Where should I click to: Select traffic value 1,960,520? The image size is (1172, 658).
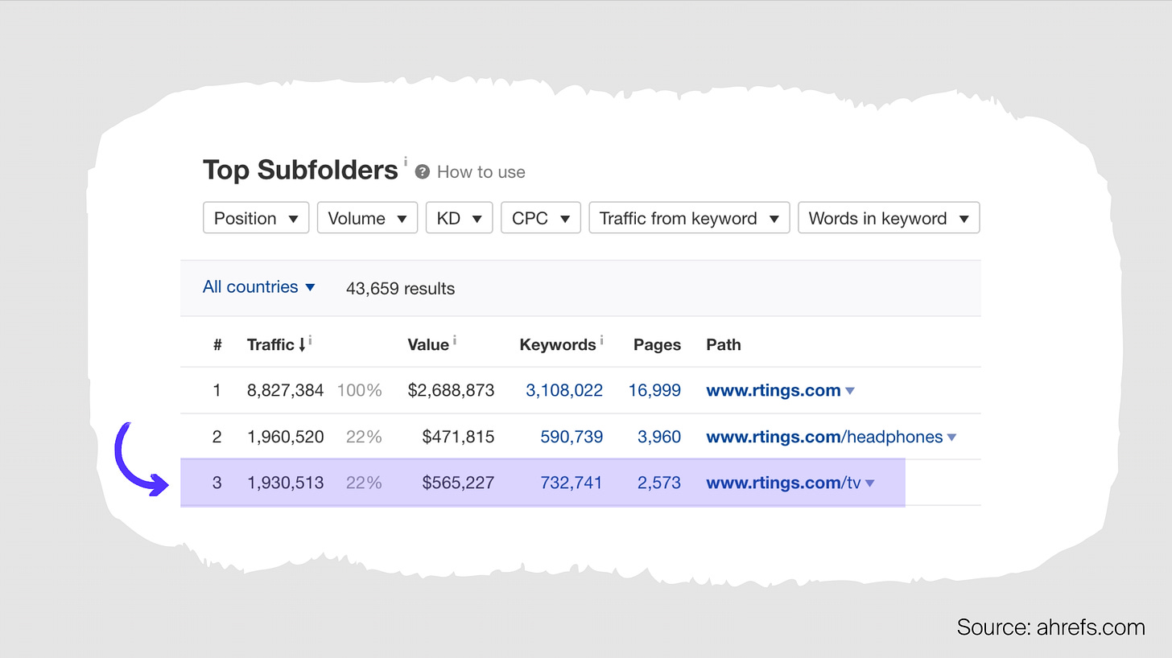coord(285,437)
